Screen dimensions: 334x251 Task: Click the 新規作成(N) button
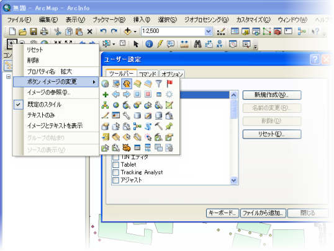pyautogui.click(x=272, y=95)
